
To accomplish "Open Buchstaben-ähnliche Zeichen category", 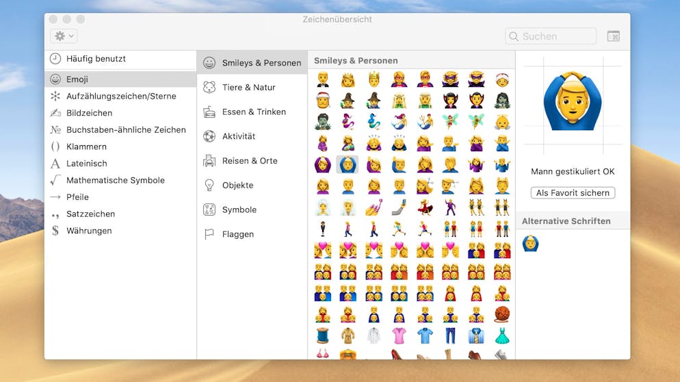I will [x=120, y=130].
